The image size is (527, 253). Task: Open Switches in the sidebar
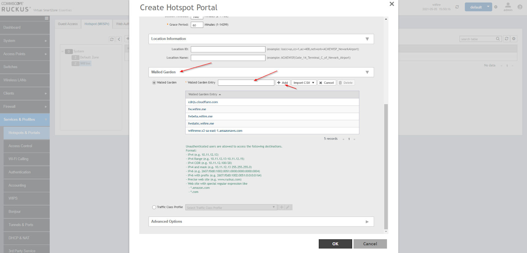click(x=25, y=67)
